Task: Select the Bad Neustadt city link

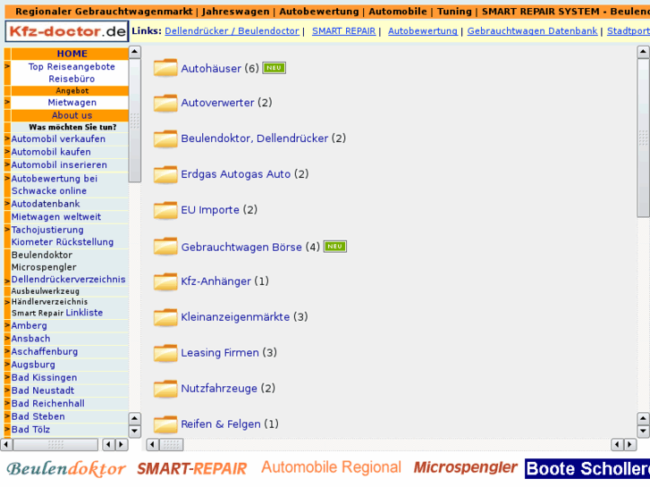Action: pos(43,390)
